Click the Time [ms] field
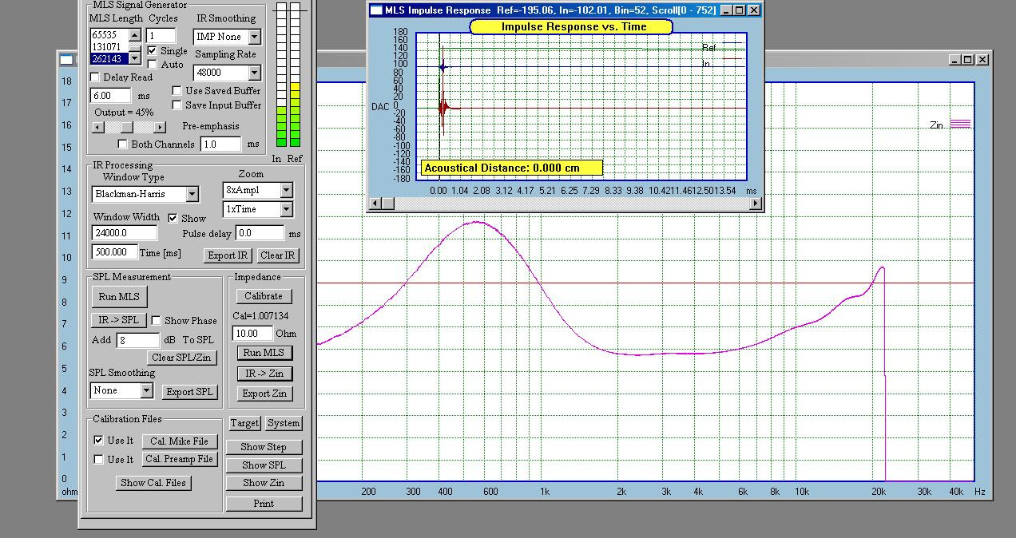 click(x=114, y=252)
